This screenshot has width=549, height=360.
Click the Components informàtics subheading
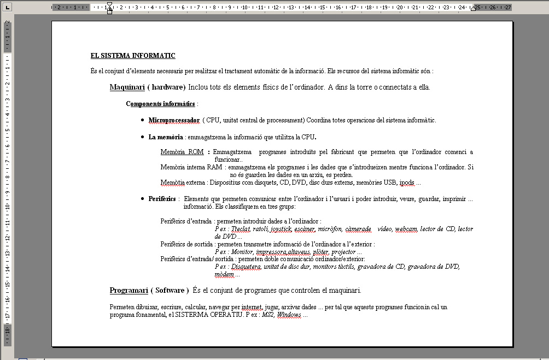(x=160, y=104)
